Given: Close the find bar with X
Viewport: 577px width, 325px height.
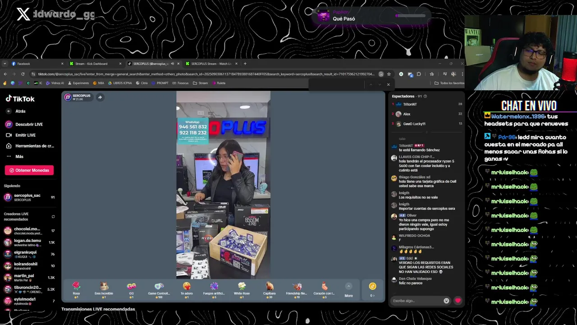Looking at the screenshot, I should [388, 84].
